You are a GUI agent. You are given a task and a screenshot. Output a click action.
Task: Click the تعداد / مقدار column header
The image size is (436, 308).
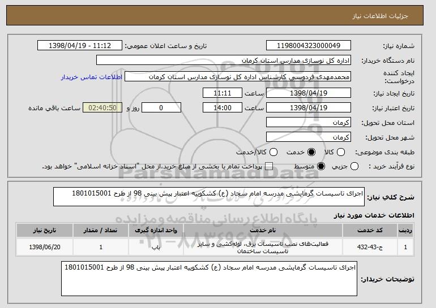point(101,231)
